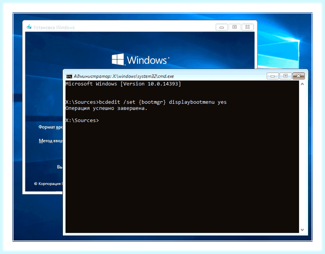325x254 pixels.
Task: Click the 'Метод ввод' label in setup window
Action: (50, 141)
